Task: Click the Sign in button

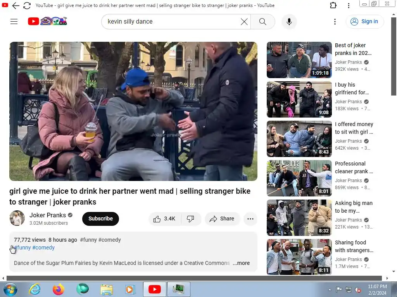Action: point(364,22)
